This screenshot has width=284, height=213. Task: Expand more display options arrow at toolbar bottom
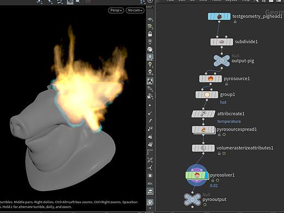(150, 208)
